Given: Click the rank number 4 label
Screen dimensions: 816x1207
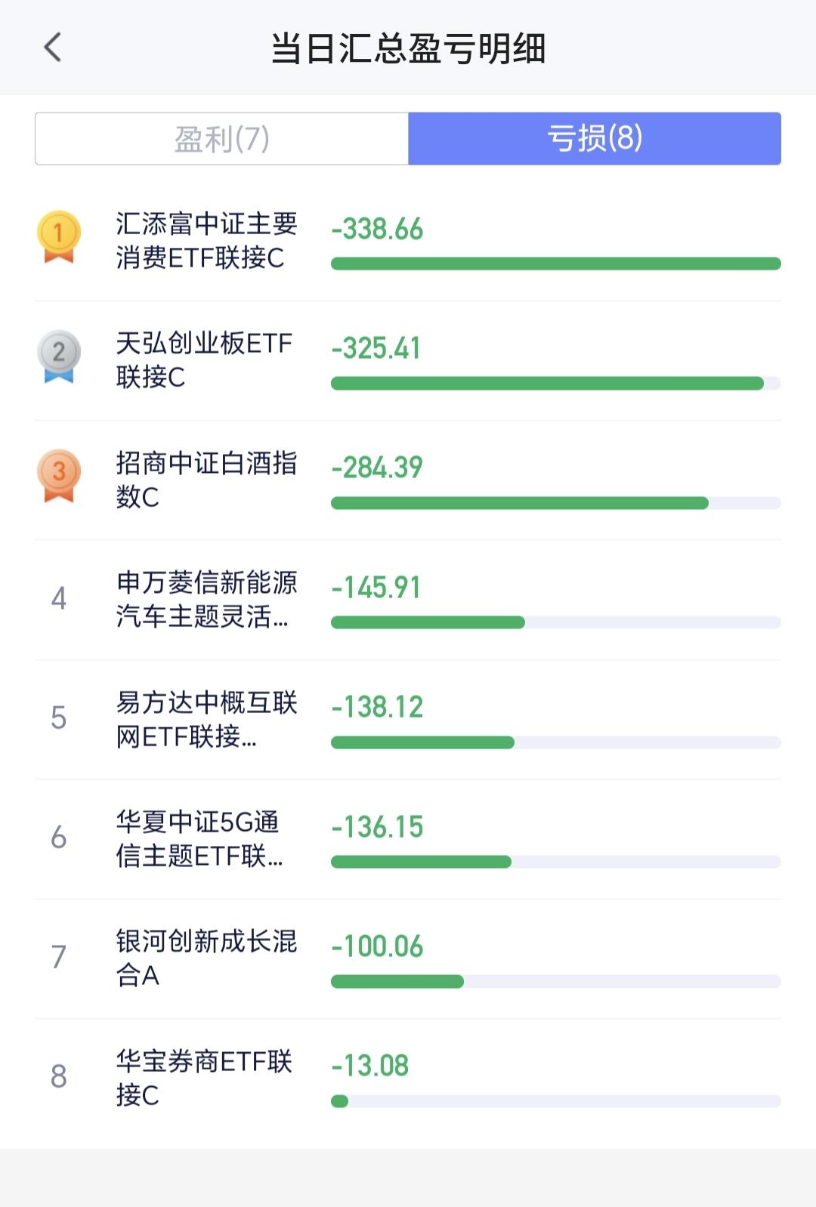Looking at the screenshot, I should 59,598.
